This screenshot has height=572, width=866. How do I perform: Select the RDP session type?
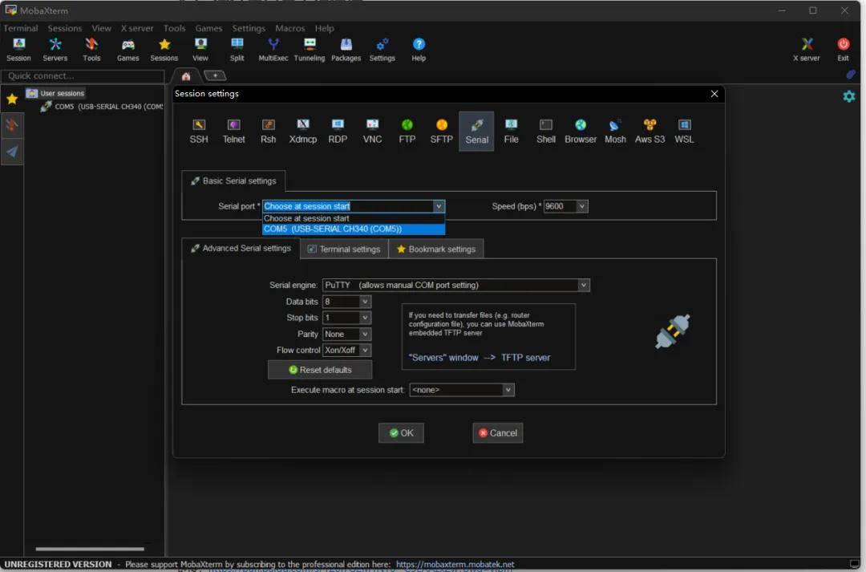tap(338, 131)
